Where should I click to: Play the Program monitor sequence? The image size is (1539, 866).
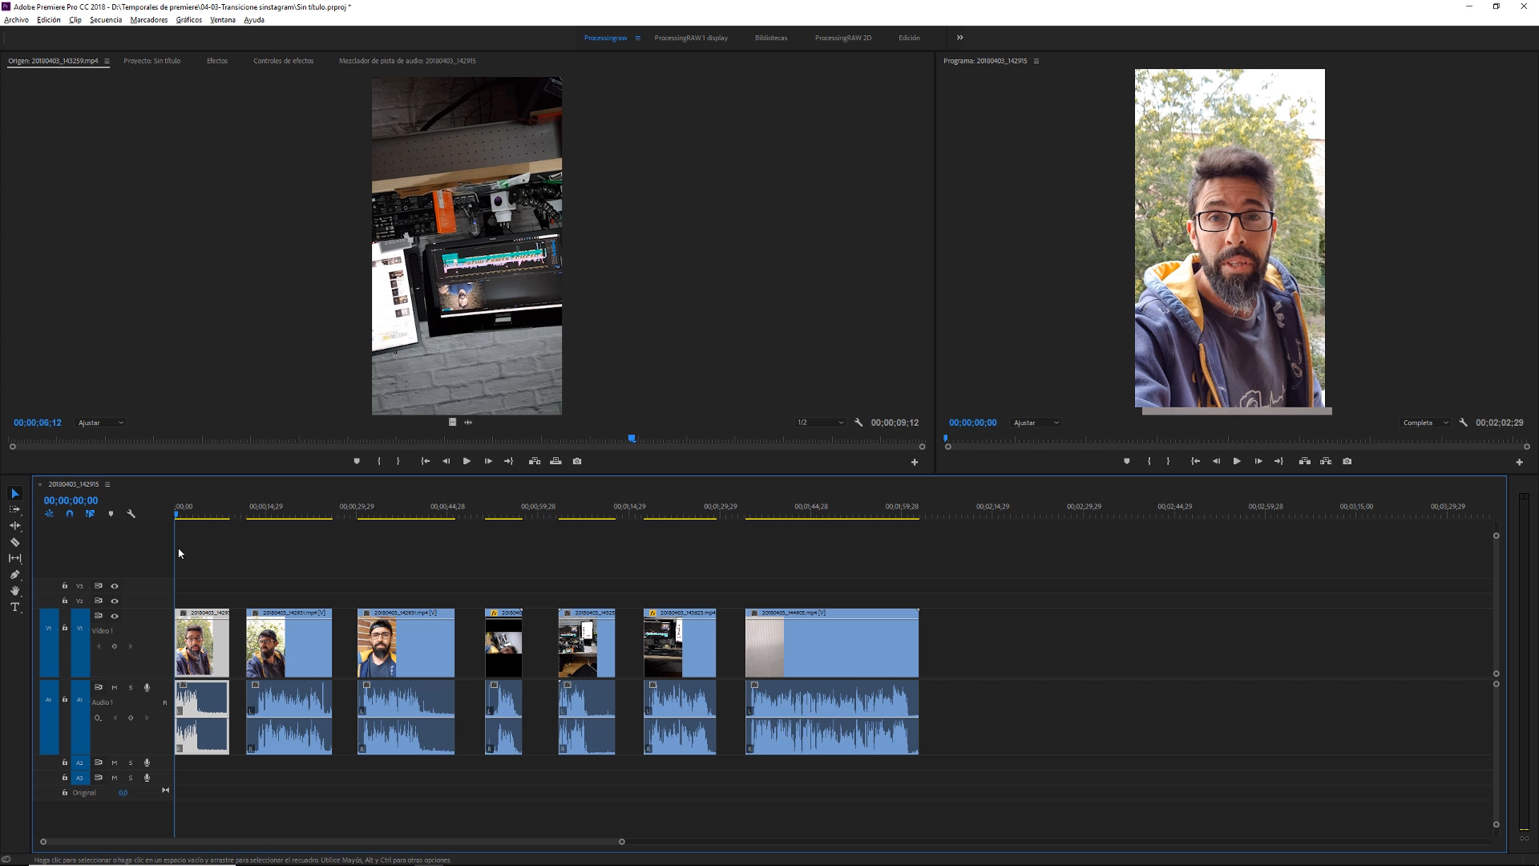pyautogui.click(x=1237, y=461)
